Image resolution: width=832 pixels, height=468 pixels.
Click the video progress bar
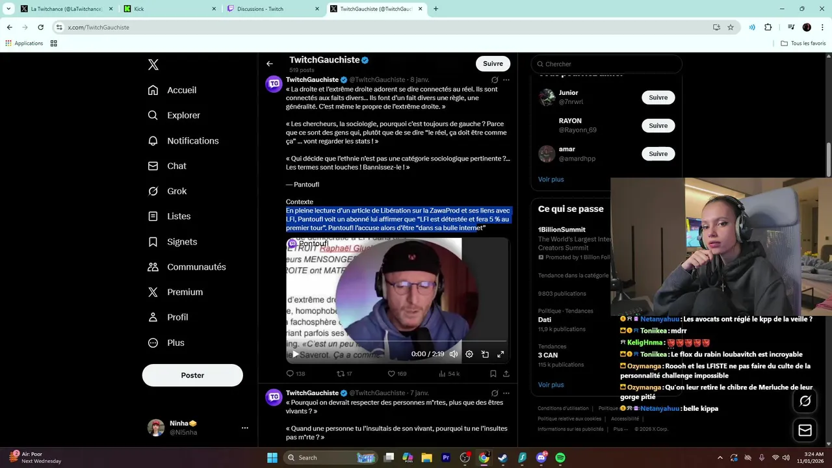[x=397, y=341]
